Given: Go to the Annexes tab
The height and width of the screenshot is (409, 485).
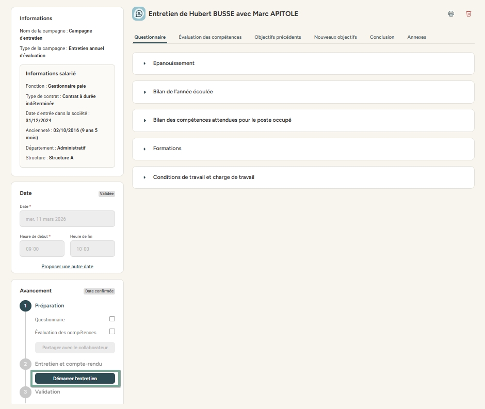Looking at the screenshot, I should [416, 37].
